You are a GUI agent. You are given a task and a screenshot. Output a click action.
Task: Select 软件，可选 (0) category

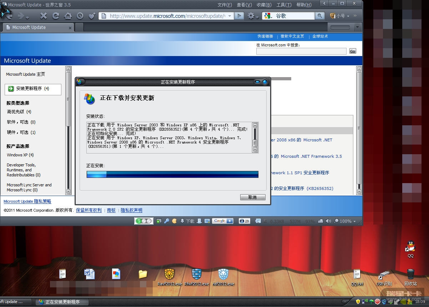tap(21, 122)
